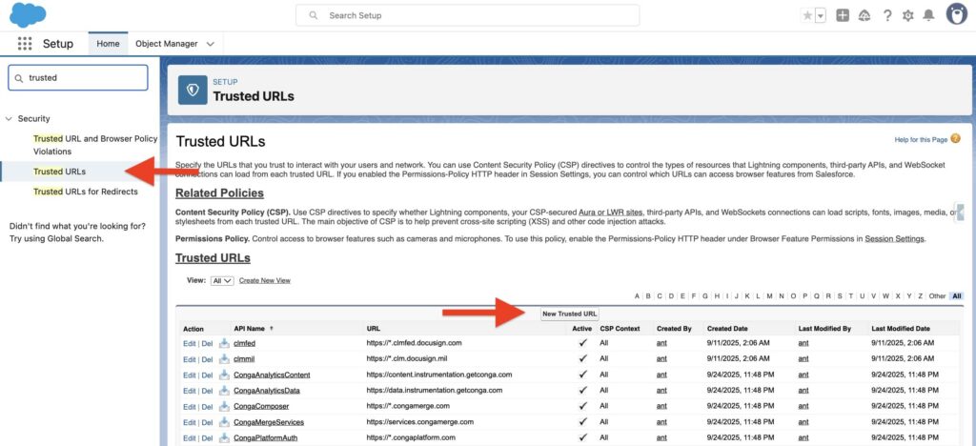This screenshot has width=976, height=446.
Task: Open the Global Actions plus icon
Action: point(842,15)
